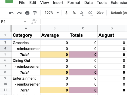Click the Totals header cell
This screenshot has height=95, width=127.
pyautogui.click(x=83, y=35)
